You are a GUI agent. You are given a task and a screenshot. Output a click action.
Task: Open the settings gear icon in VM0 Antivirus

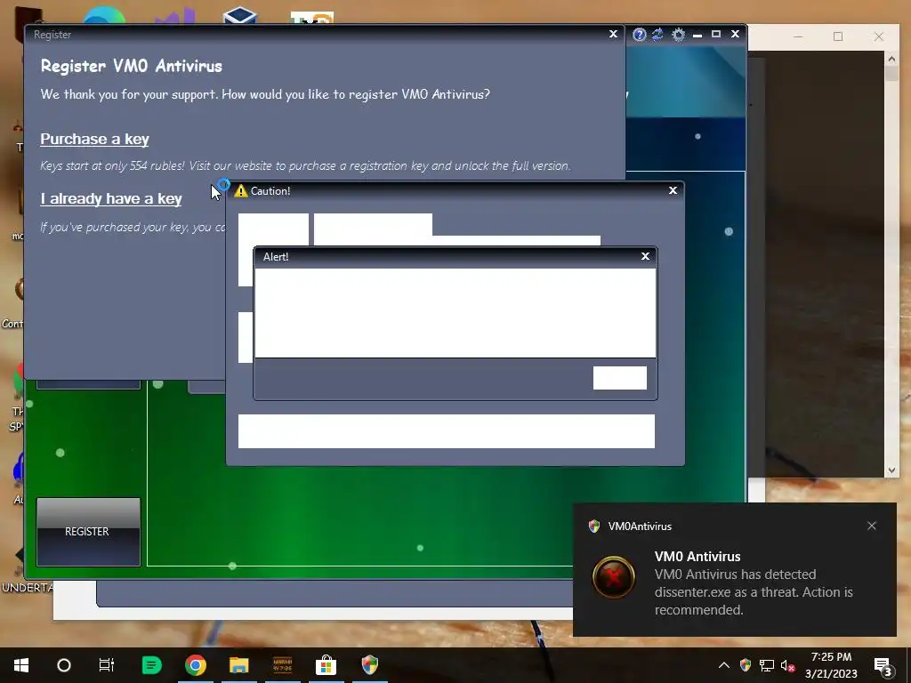tap(678, 35)
